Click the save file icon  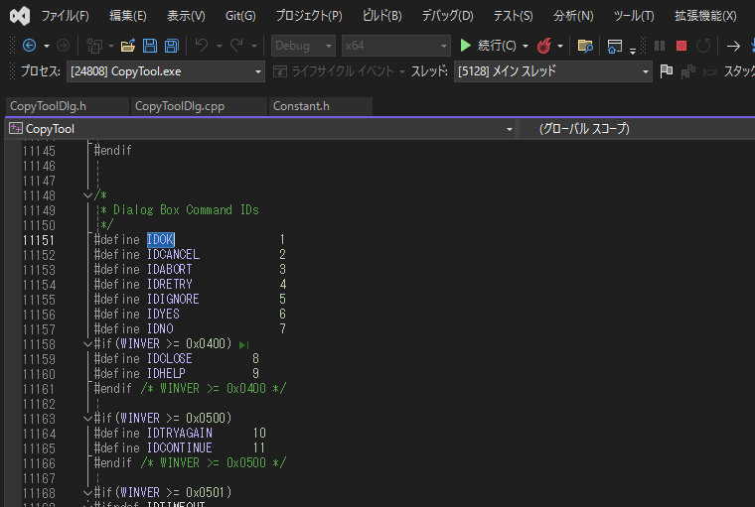point(149,46)
